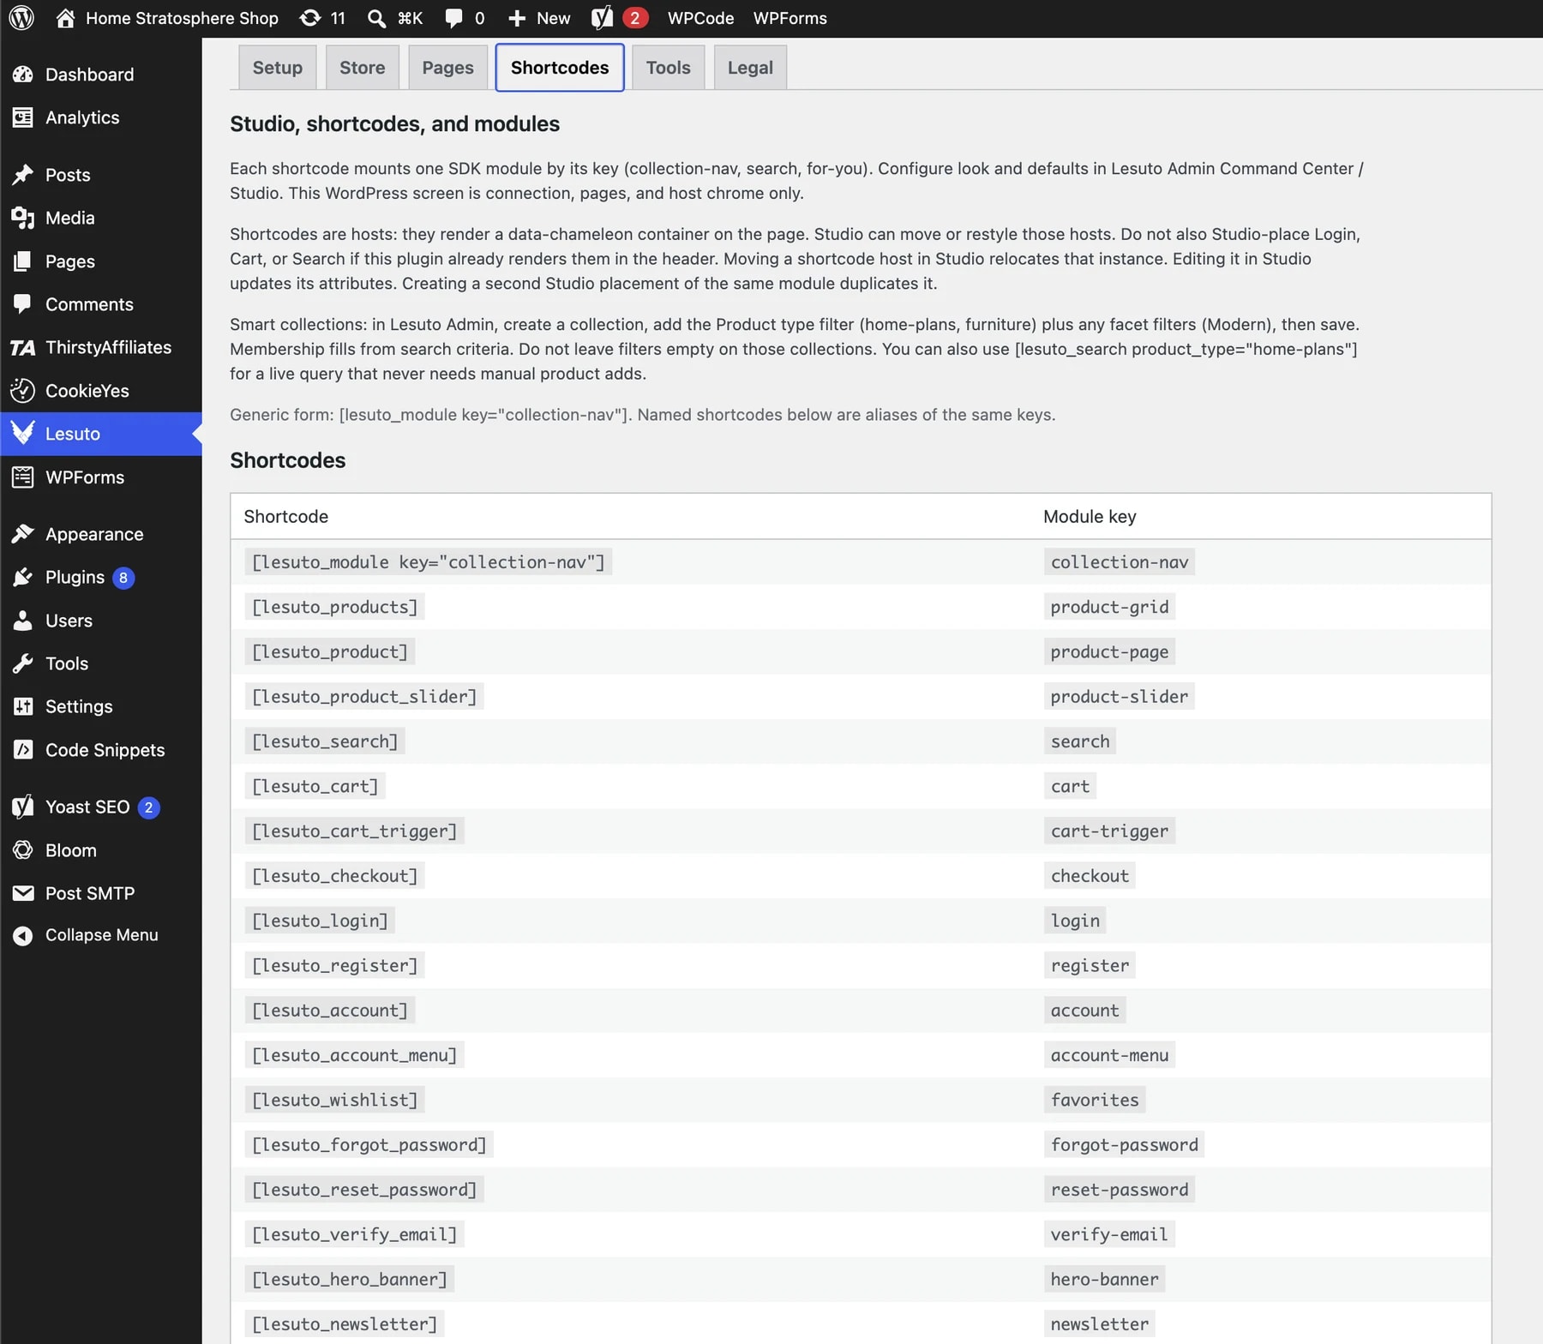1543x1344 pixels.
Task: Select the [lesuto_login] shortcode
Action: [320, 921]
